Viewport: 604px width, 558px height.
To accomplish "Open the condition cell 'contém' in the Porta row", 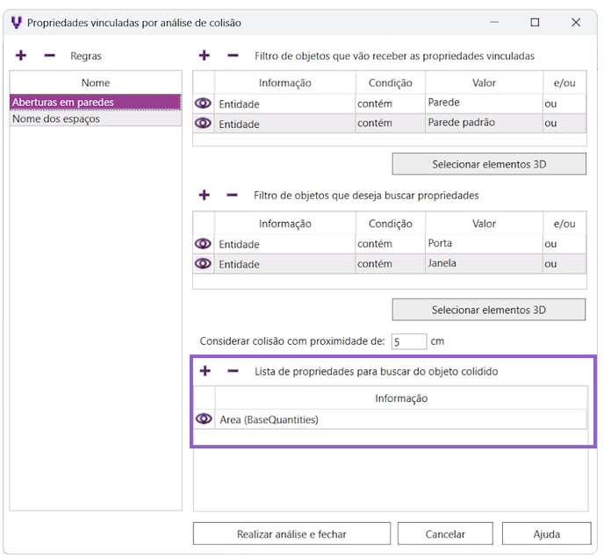I will point(390,244).
